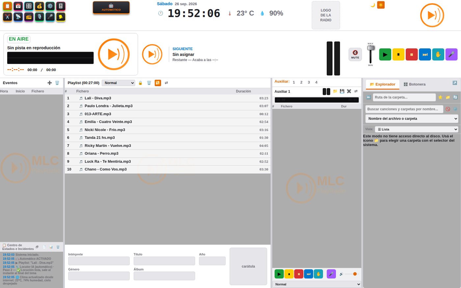Viewport: 461px width, 288px height.
Task: Open the money bag advertising icon
Action: 40,6
